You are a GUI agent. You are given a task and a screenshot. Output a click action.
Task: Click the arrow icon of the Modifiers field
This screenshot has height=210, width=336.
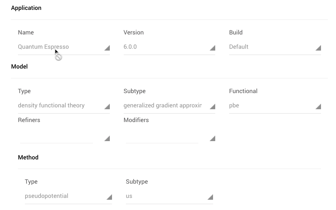(x=213, y=139)
